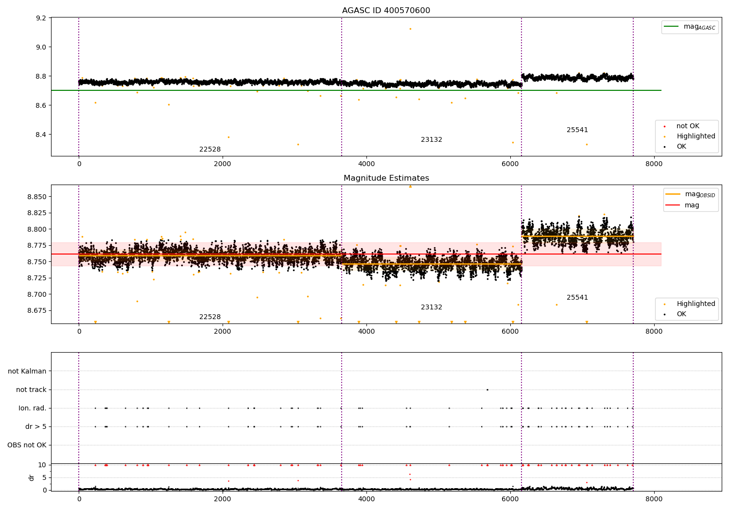Click the orange outlier point near 9.1 magnitude
729x510 pixels.
(410, 29)
